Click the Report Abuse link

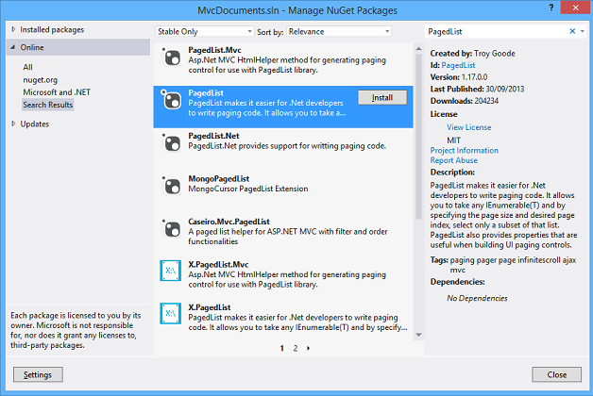[454, 160]
